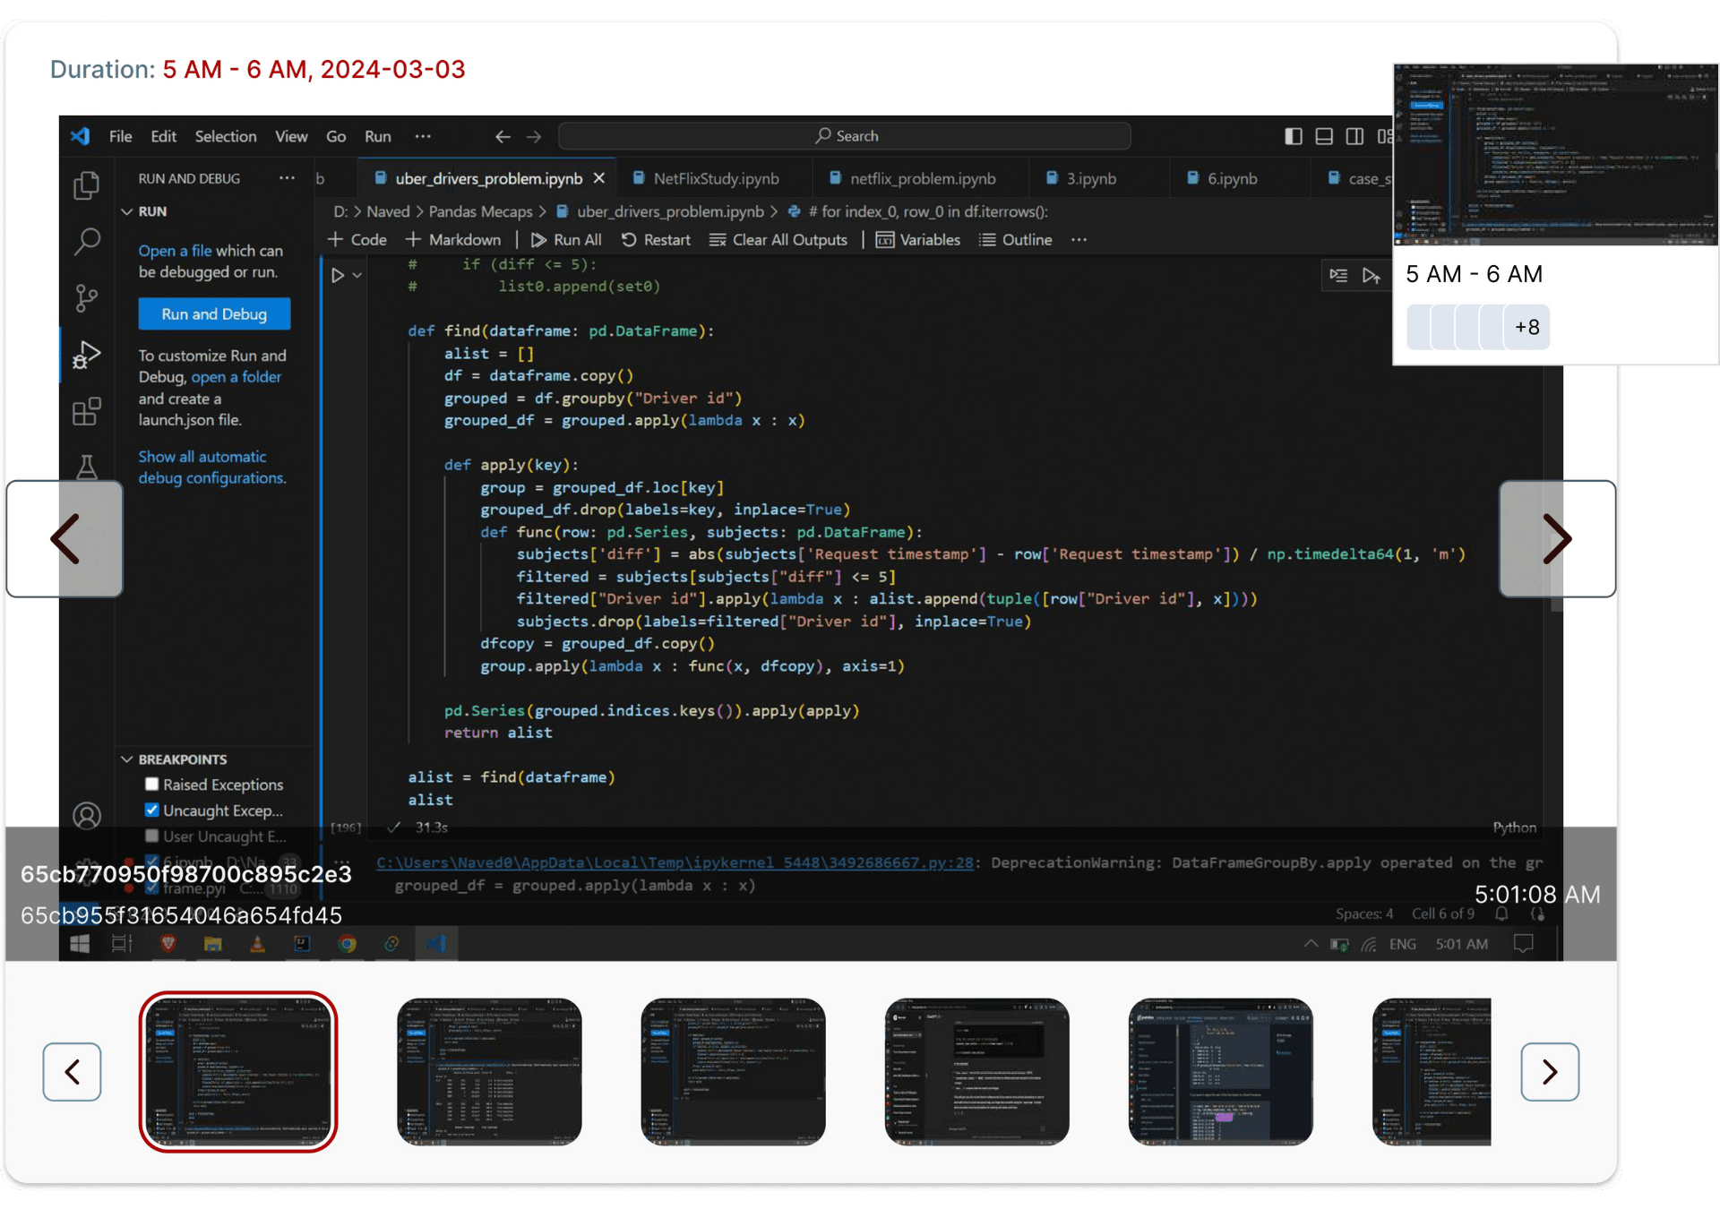Open the Run menu

377,136
